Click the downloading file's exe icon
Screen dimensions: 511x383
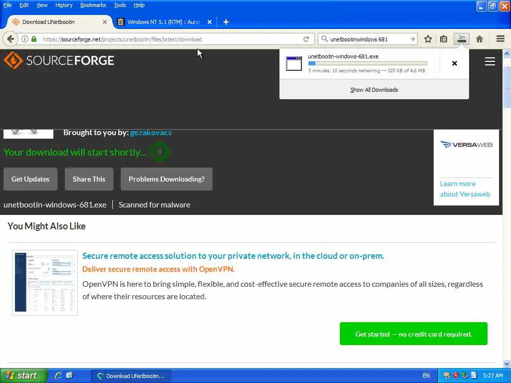[x=294, y=63]
